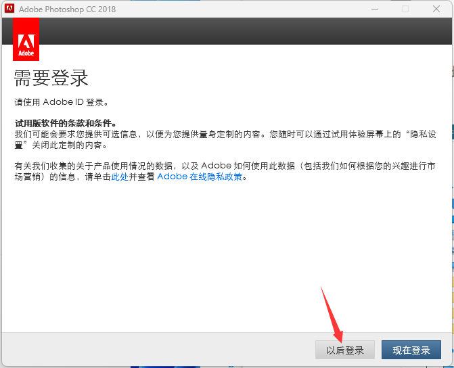Click the Adobe icon in the title bar
This screenshot has width=454, height=368.
tap(9, 9)
